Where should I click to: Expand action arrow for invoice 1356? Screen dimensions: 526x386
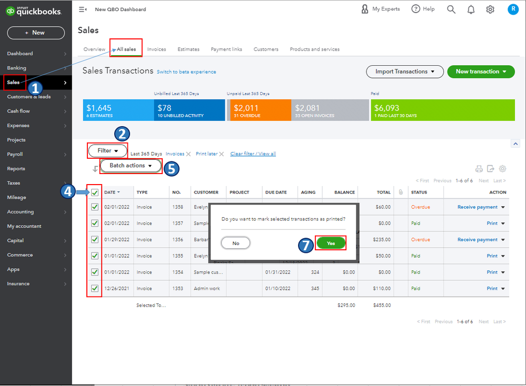[x=503, y=240]
